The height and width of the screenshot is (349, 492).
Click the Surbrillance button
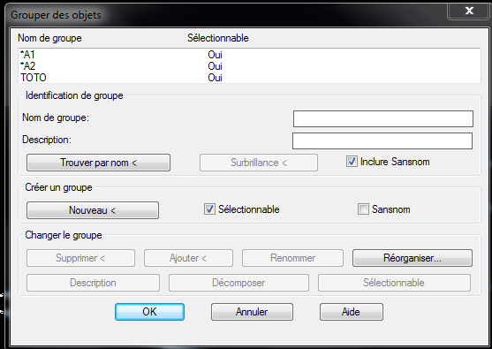click(259, 163)
